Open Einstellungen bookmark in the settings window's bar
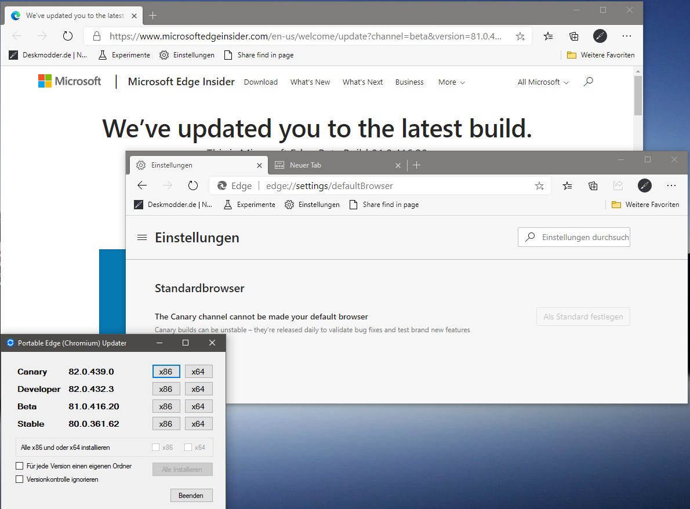Screen dimensions: 690x509 tap(312, 205)
